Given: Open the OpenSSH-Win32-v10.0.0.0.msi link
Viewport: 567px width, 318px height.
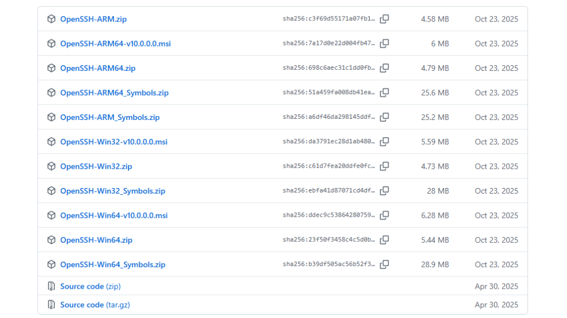Looking at the screenshot, I should 114,142.
